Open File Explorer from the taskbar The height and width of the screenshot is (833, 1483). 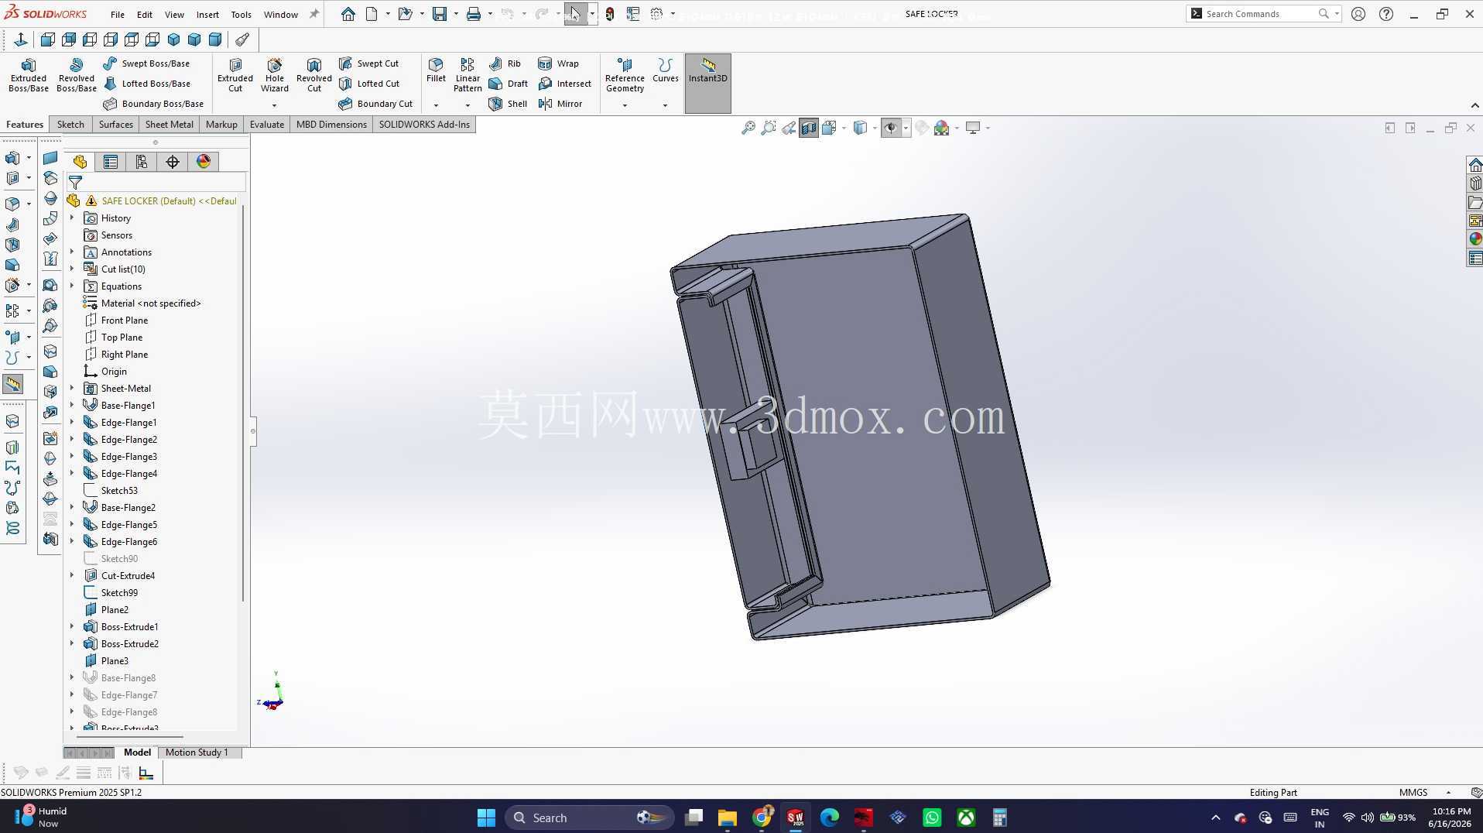tap(727, 818)
